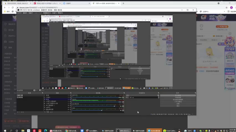Close the Sado直播 browser tab
This screenshot has width=236, height=132.
119,3
